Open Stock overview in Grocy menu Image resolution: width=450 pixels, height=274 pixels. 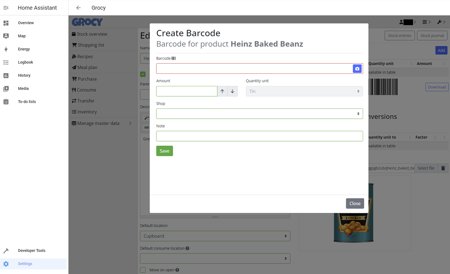click(90, 34)
